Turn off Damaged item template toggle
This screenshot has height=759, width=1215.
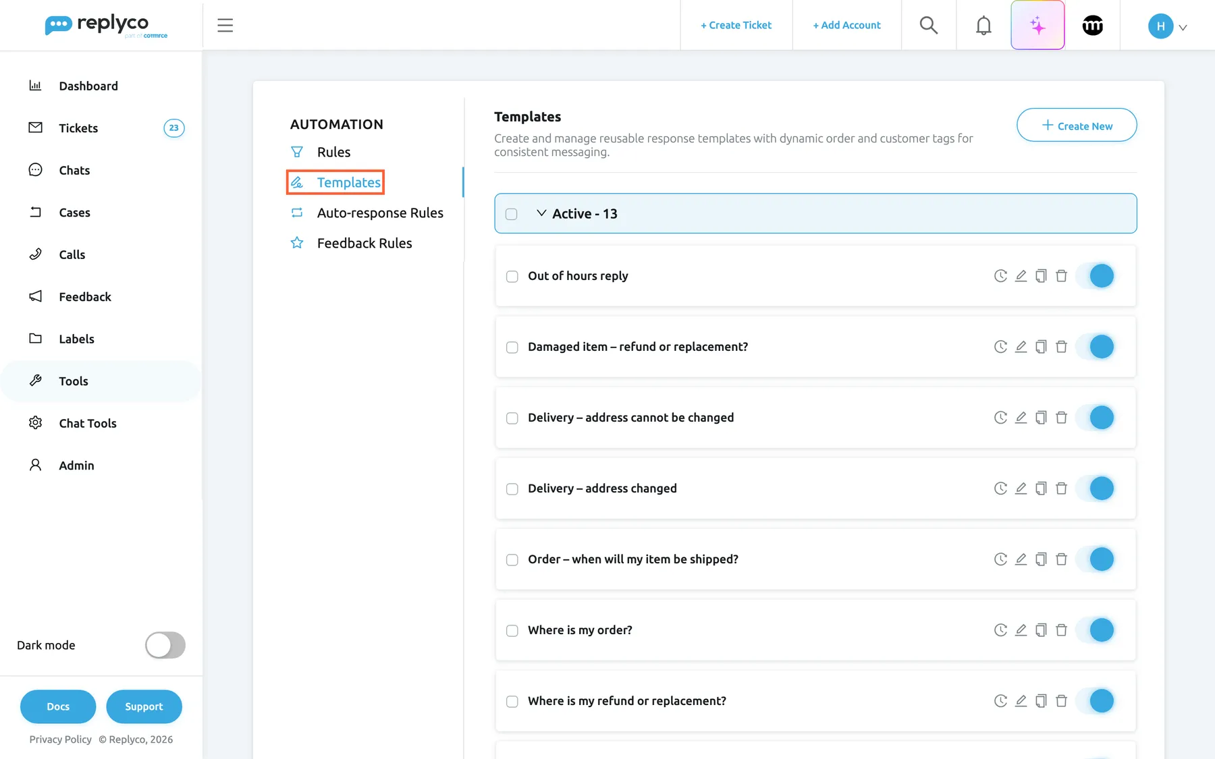click(x=1095, y=347)
